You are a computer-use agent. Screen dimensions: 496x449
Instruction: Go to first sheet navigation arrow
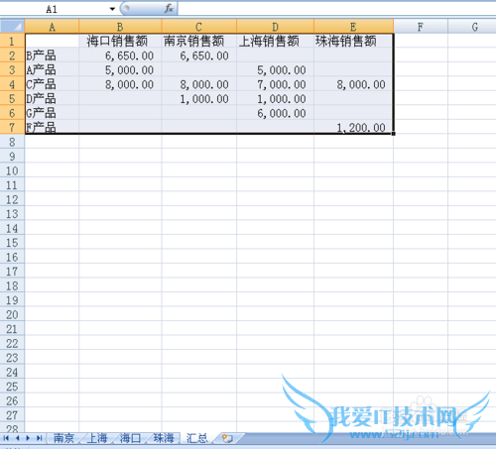(6, 438)
